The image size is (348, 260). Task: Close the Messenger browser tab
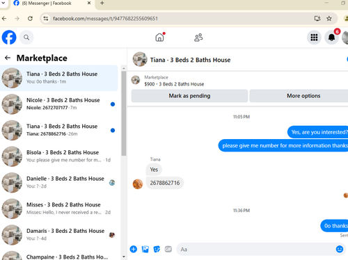tap(89, 3)
